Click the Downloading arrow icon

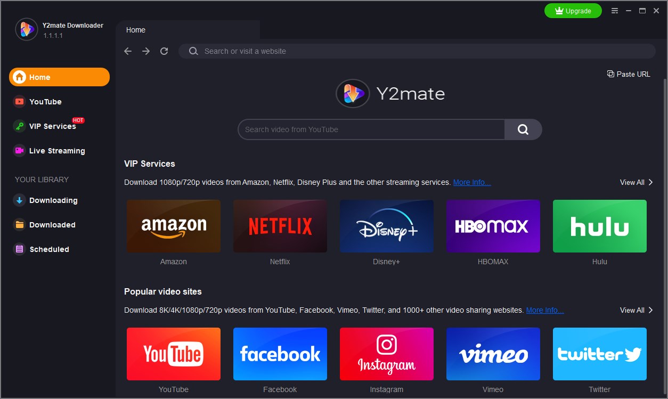19,200
